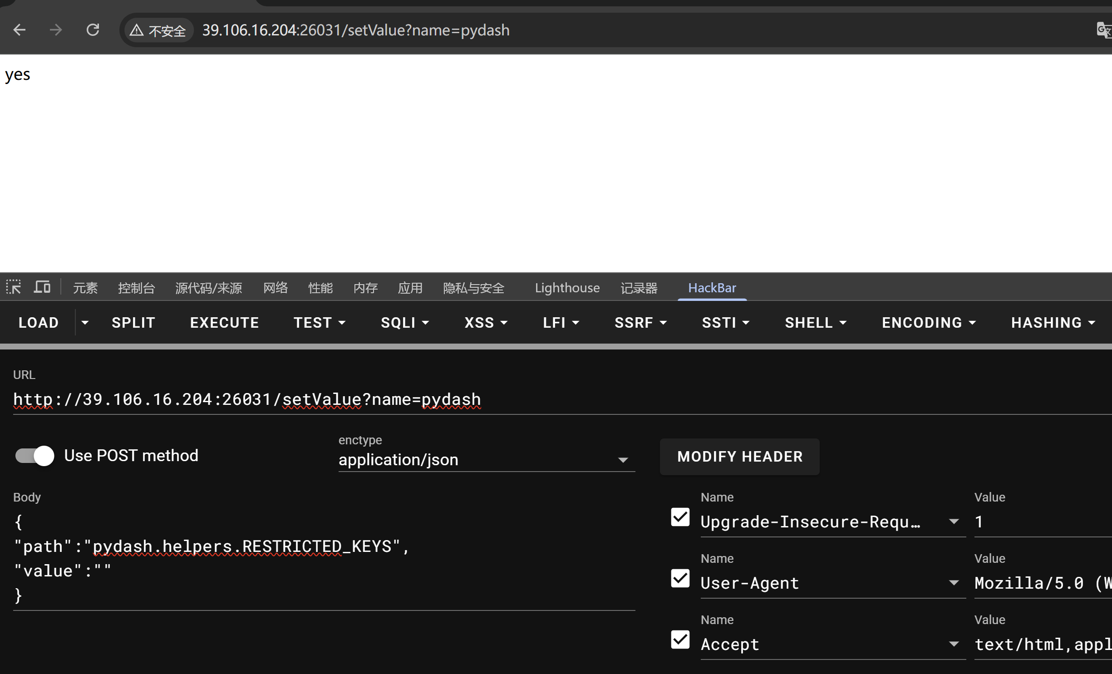
Task: Click the EXECUTE button
Action: (224, 323)
